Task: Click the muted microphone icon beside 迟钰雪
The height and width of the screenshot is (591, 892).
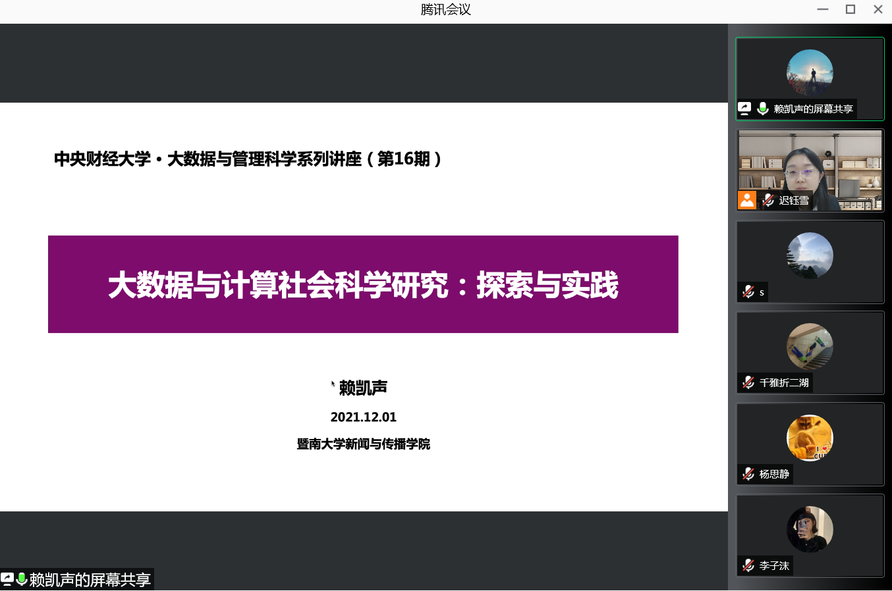Action: pos(768,200)
